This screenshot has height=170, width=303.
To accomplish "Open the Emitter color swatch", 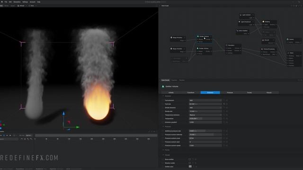I will tap(190, 167).
